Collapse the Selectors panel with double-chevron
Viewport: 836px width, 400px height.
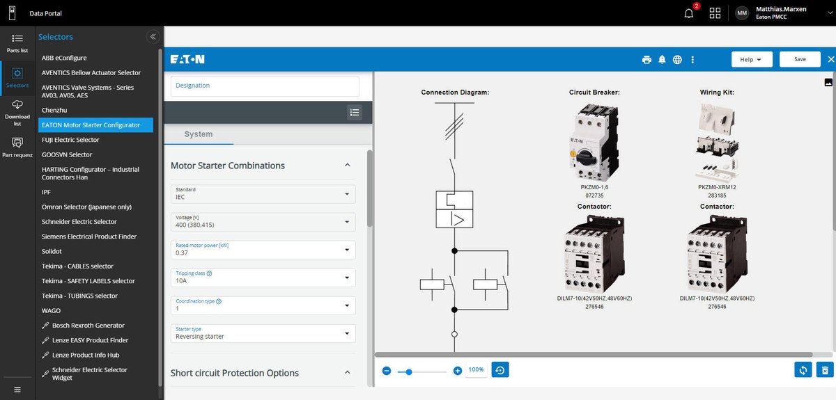(153, 37)
